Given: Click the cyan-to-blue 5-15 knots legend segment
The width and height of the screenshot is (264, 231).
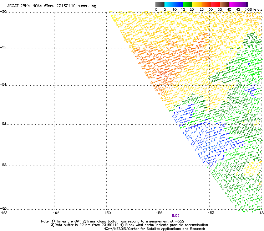Looking at the screenshot, I should pyautogui.click(x=174, y=4).
